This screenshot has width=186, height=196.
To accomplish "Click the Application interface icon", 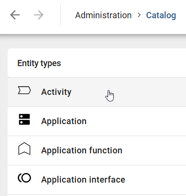I will coord(24,178).
